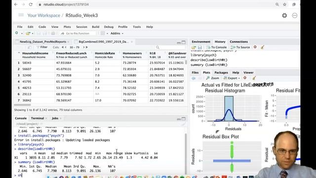Open the Debug menu
Image resolution: width=316 pixels, height=178 pixels.
[x=109, y=27]
